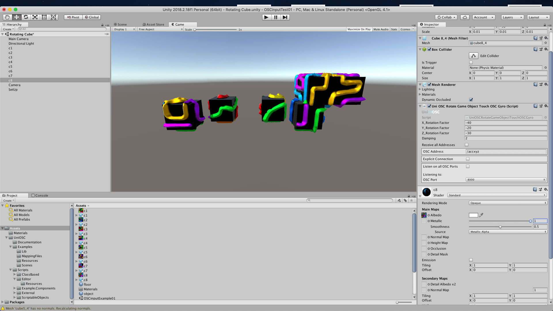Open the Rendering Mode dropdown
This screenshot has width=553, height=311.
pyautogui.click(x=508, y=203)
